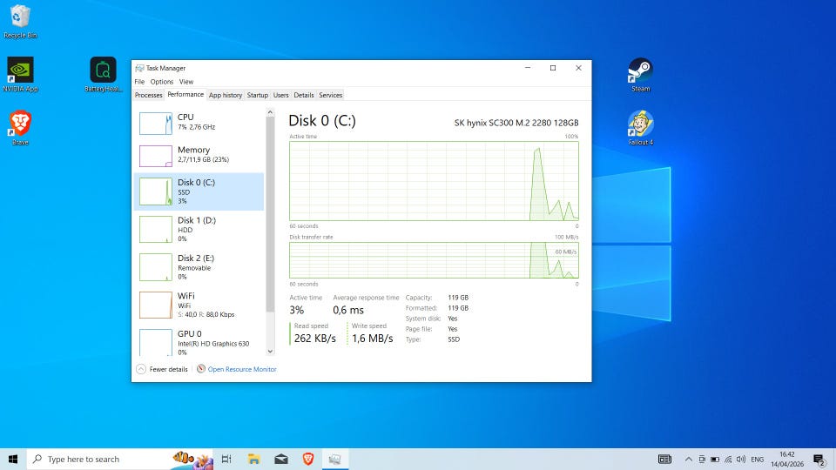Switch to the Details tab
Screen dimensions: 836x470
coord(304,95)
